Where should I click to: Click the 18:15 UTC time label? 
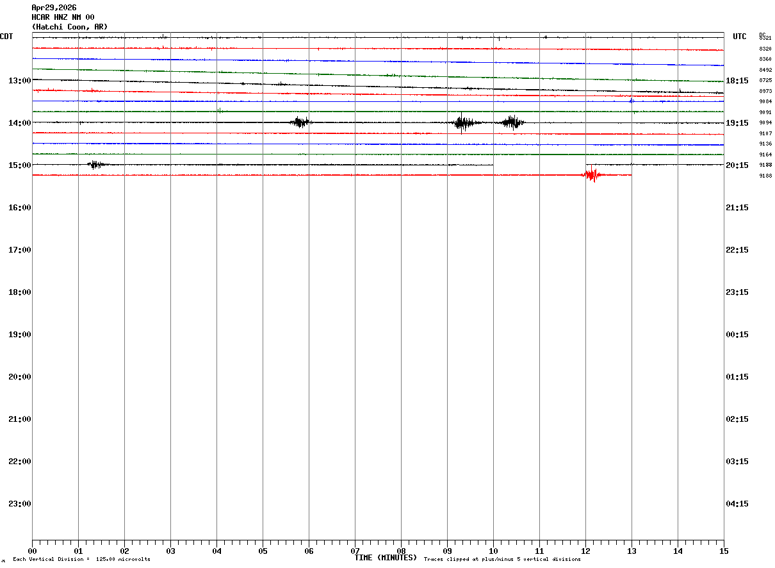[737, 80]
